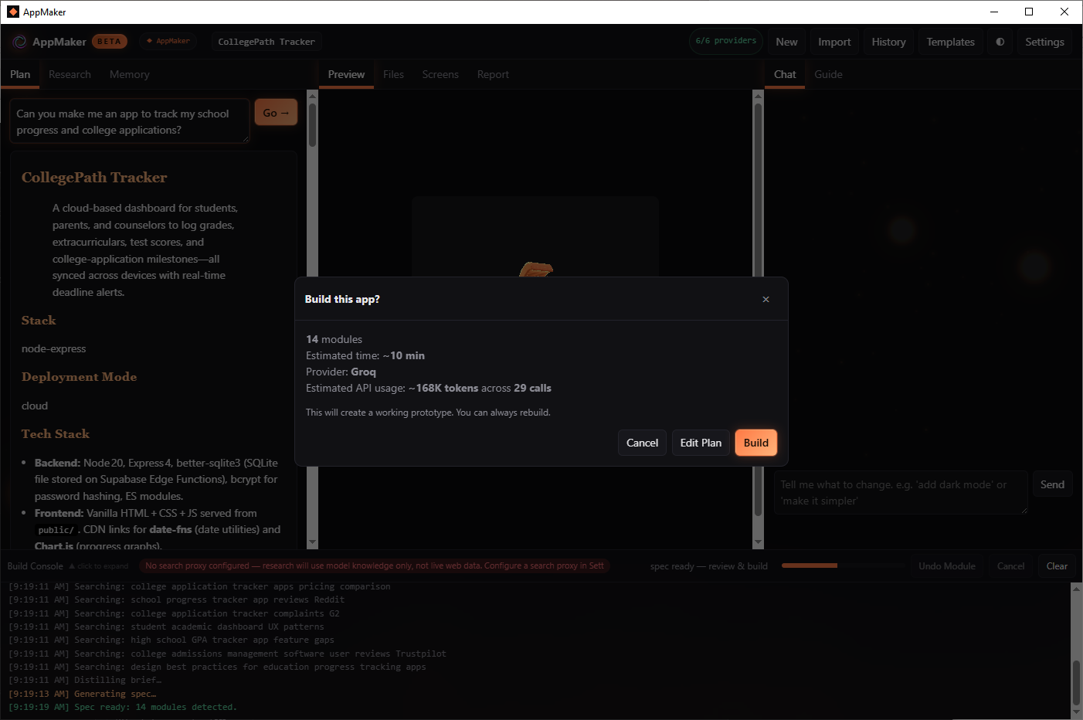Click the Send button

(1052, 484)
